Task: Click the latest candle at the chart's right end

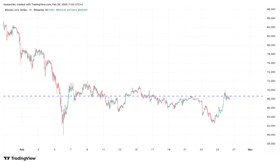Action: tap(229, 98)
